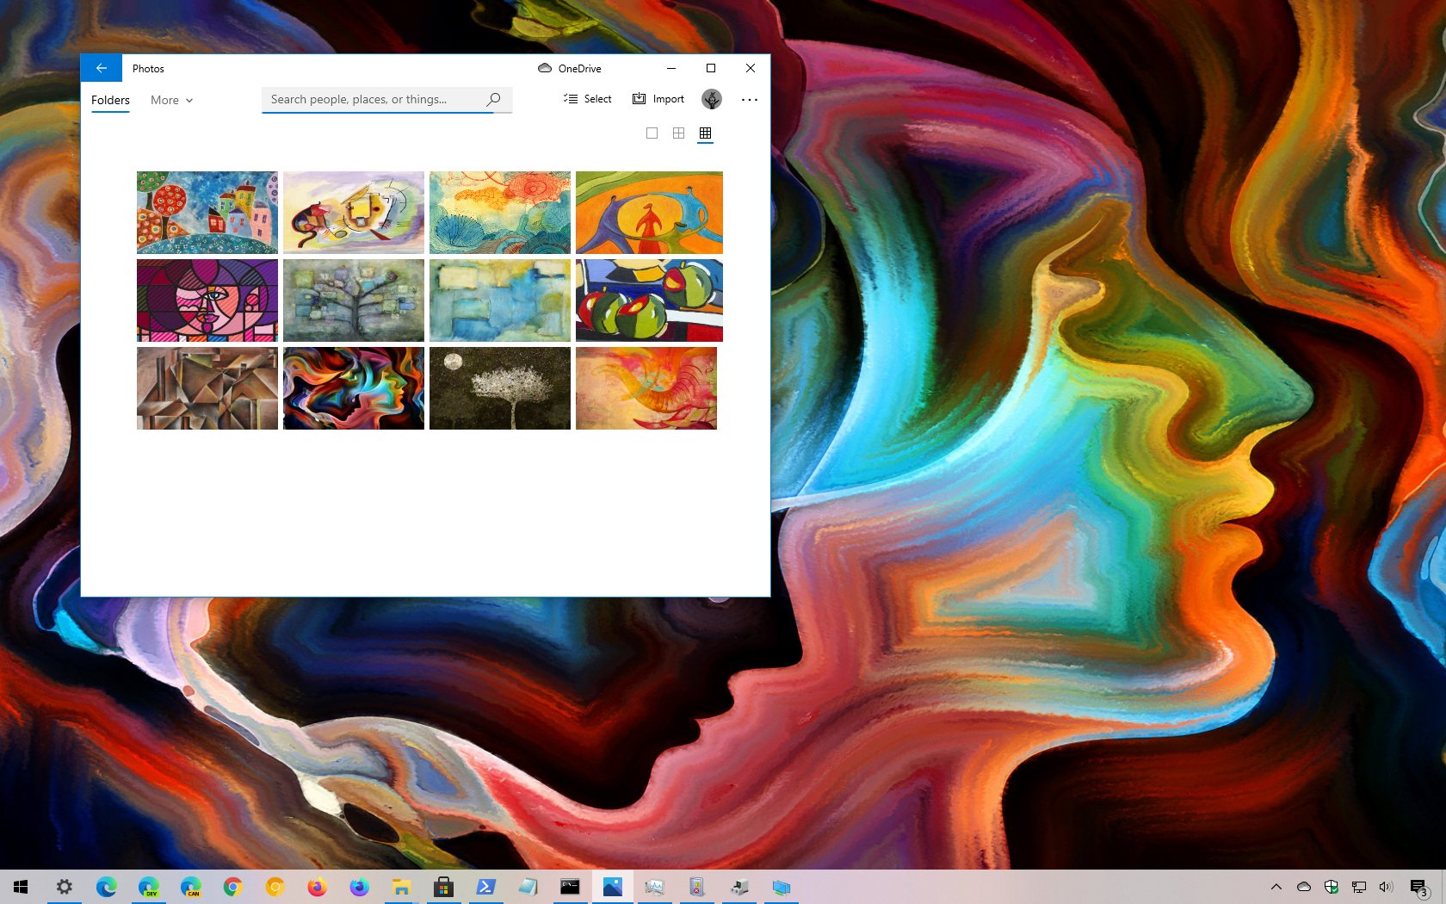Open the Folders tab
Image resolution: width=1446 pixels, height=904 pixels.
coord(110,100)
